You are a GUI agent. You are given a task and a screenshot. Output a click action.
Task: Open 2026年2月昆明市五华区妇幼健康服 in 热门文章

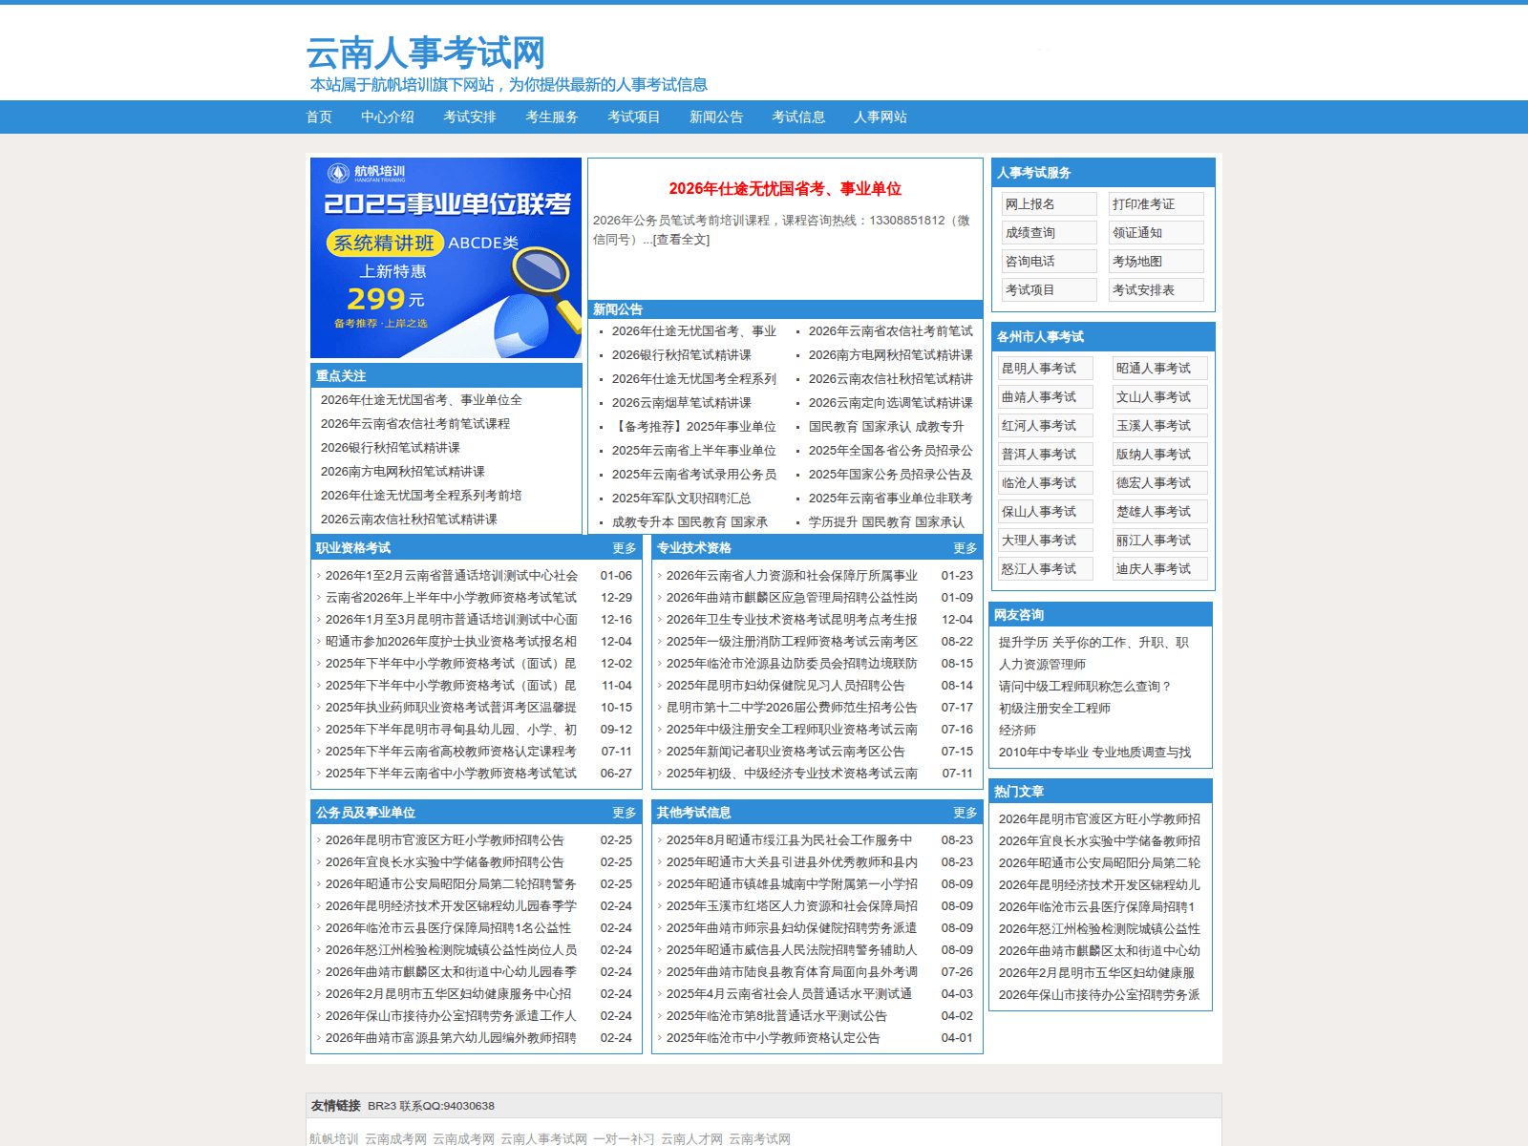pyautogui.click(x=1096, y=973)
